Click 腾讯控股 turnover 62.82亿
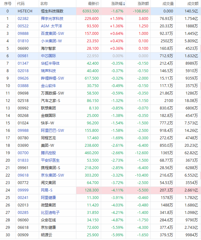Image resolution: width=201 pixels, height=240 pixels. pyautogui.click(x=191, y=153)
